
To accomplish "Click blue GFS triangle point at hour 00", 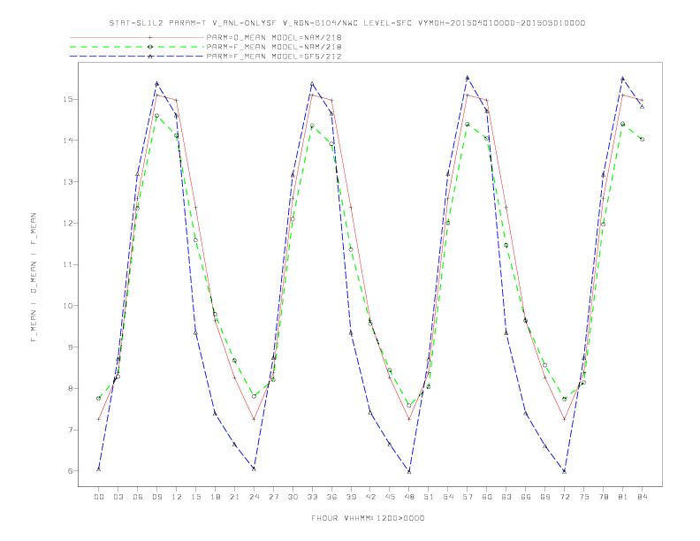I will pos(99,469).
